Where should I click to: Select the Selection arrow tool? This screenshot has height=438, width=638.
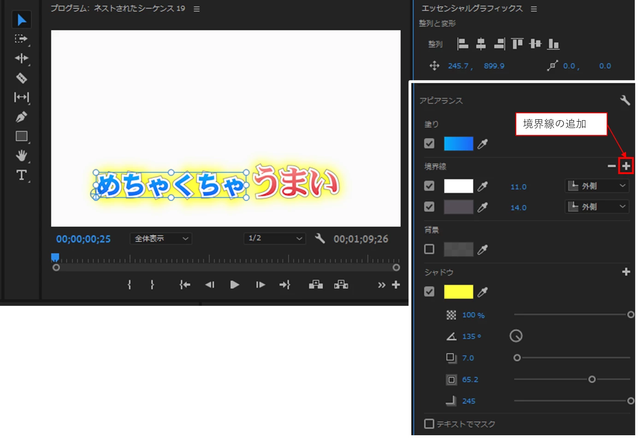tap(21, 20)
